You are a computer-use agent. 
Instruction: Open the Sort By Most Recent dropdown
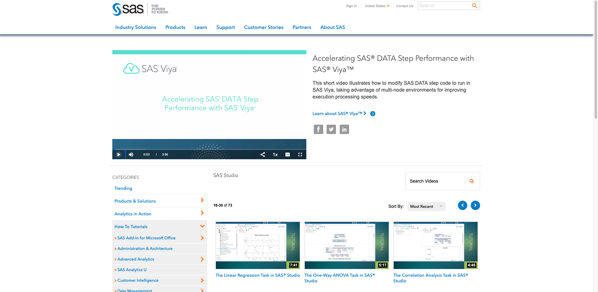point(426,206)
